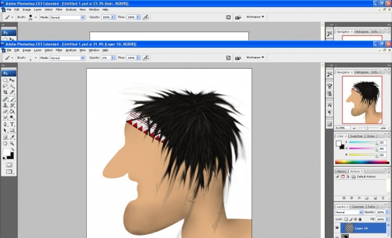
Task: Toggle lock position in Layers panel
Action: tap(355, 219)
